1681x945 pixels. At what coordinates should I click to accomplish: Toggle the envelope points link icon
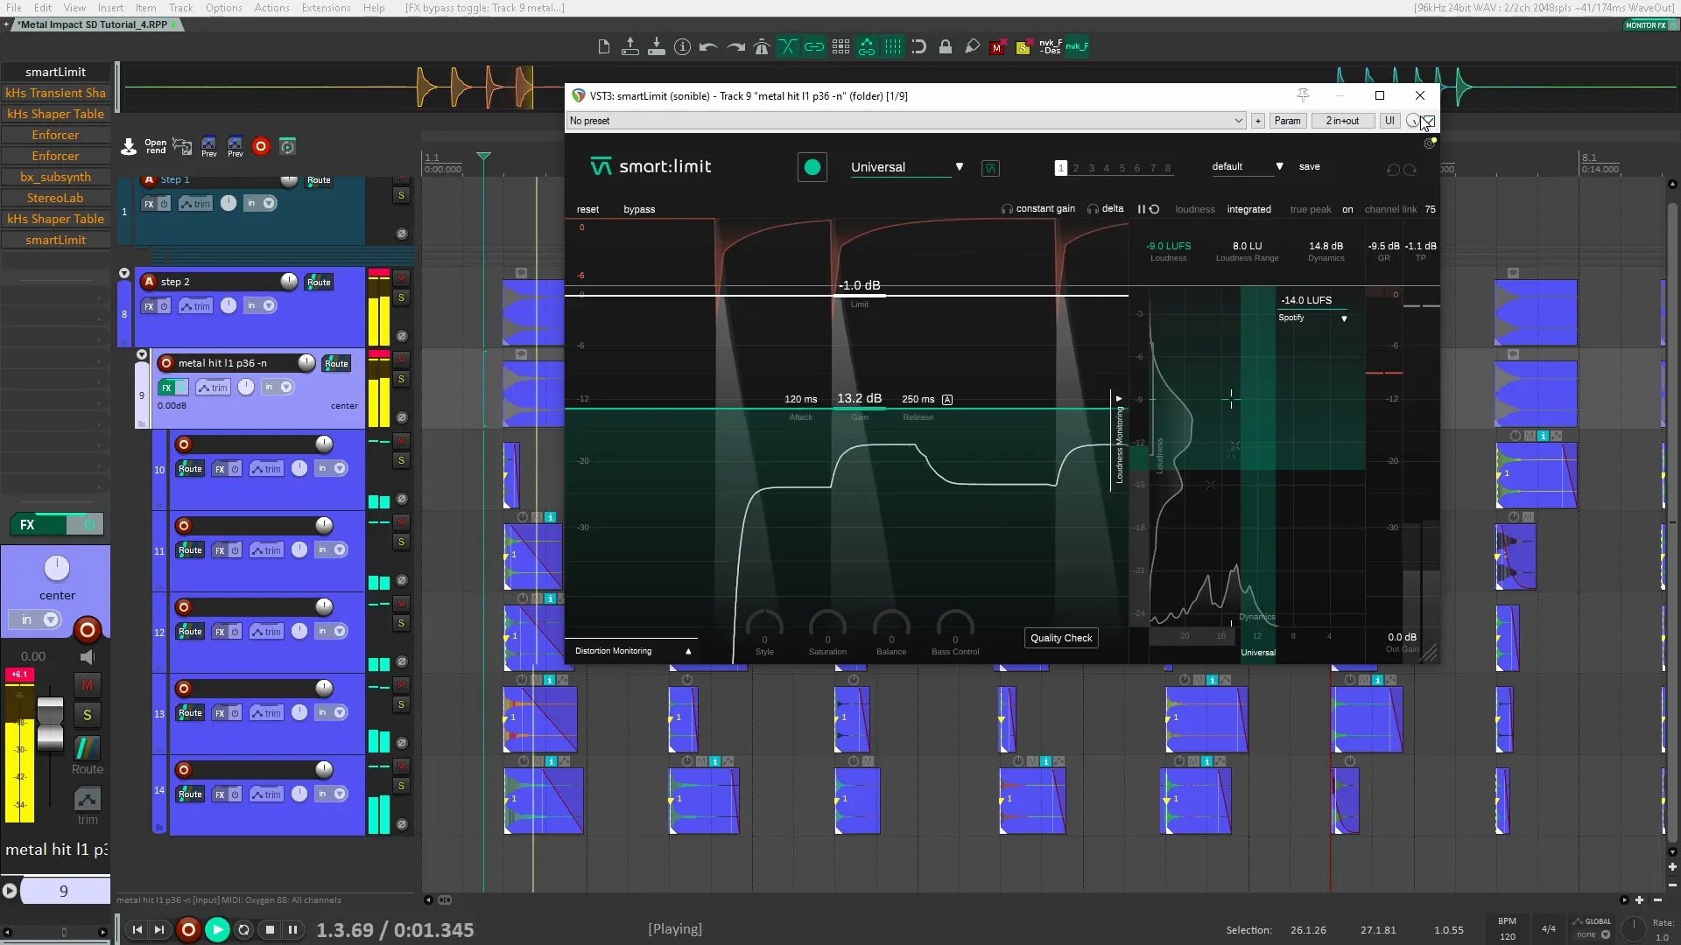(x=867, y=47)
